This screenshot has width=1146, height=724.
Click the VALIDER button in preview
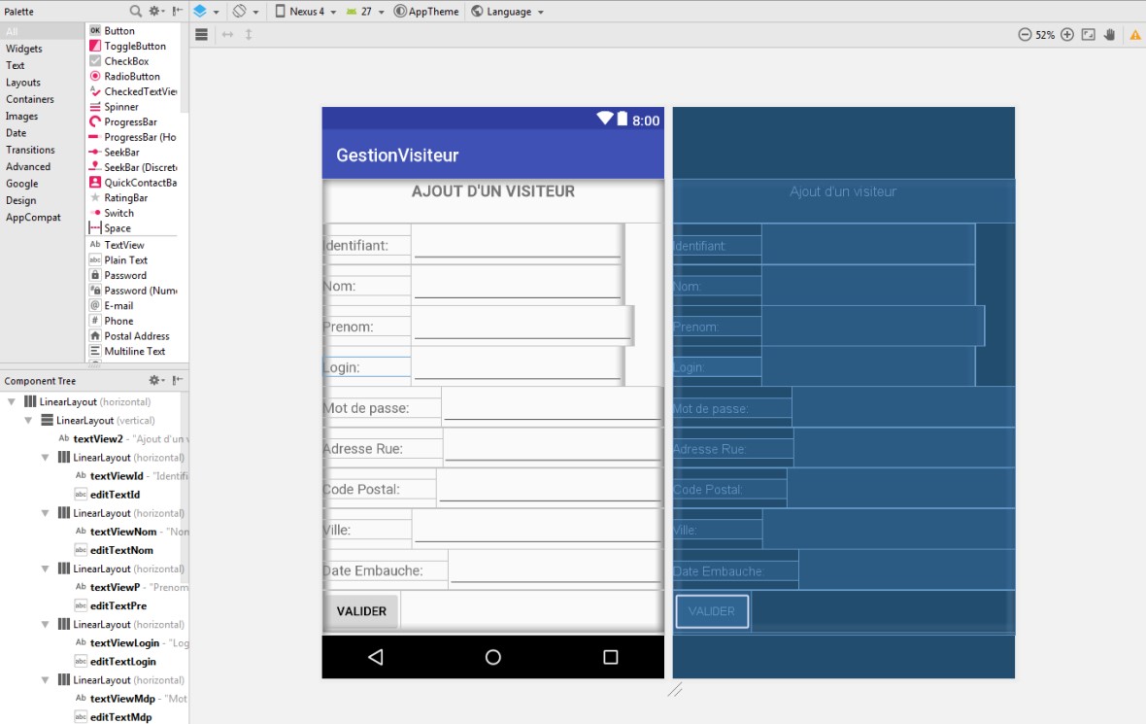tap(361, 611)
